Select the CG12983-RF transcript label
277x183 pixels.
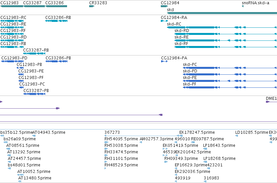13,31
